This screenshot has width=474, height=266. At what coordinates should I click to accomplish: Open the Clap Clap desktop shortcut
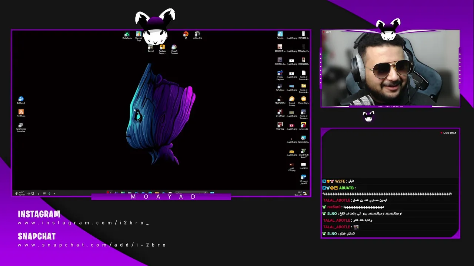point(280,126)
